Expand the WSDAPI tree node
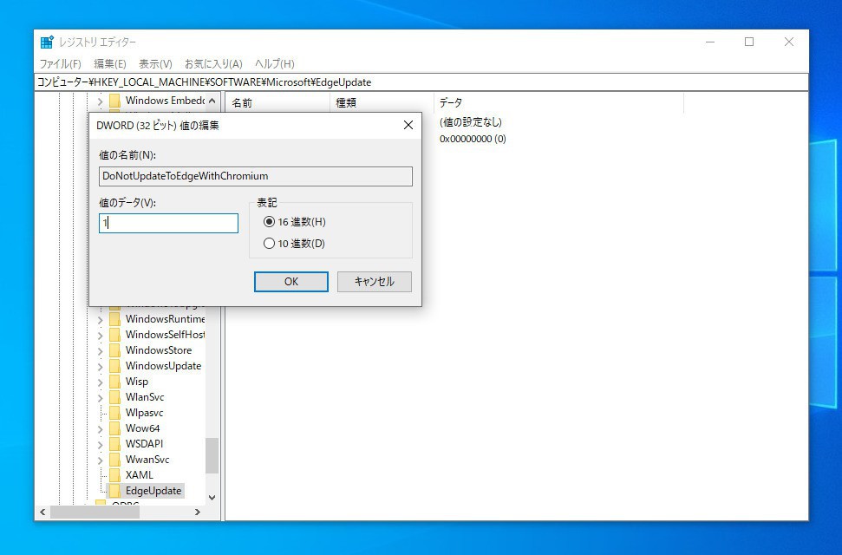This screenshot has width=842, height=555. tap(100, 444)
